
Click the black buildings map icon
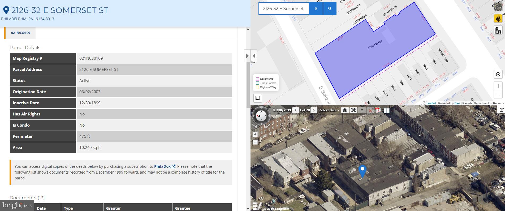click(x=498, y=30)
